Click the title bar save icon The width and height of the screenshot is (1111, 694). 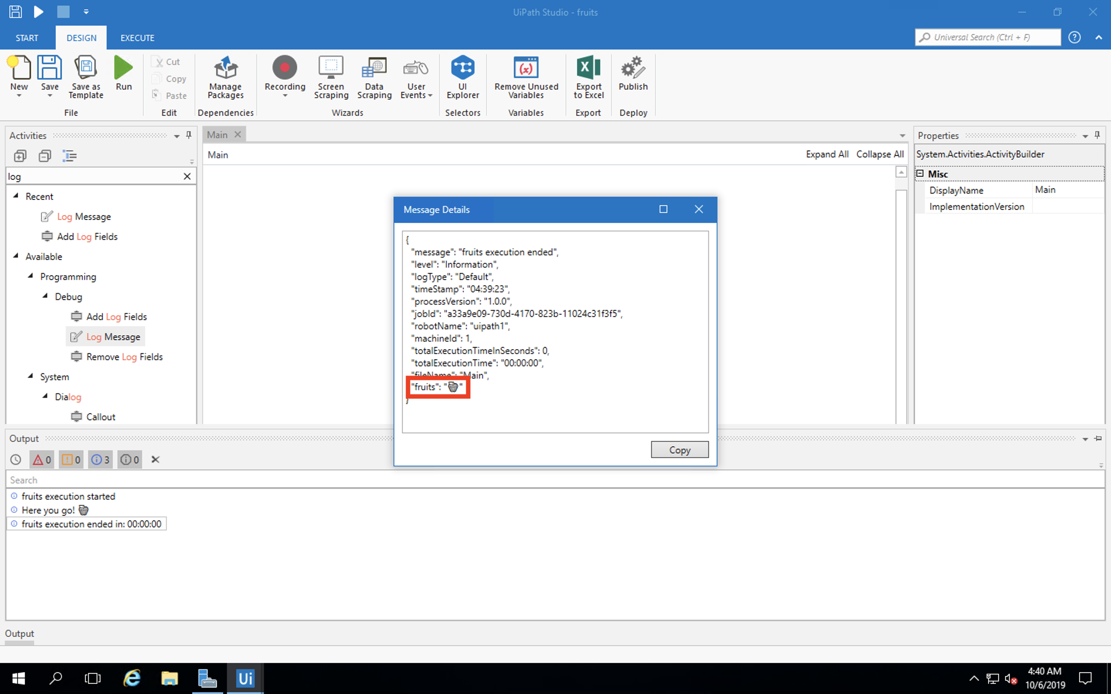click(15, 12)
